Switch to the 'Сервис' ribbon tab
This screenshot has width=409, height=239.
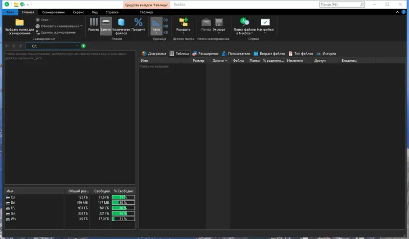[78, 12]
